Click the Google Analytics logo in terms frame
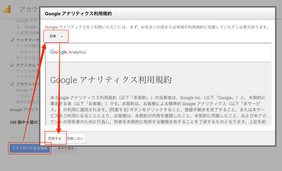282x171 pixels. click(68, 52)
